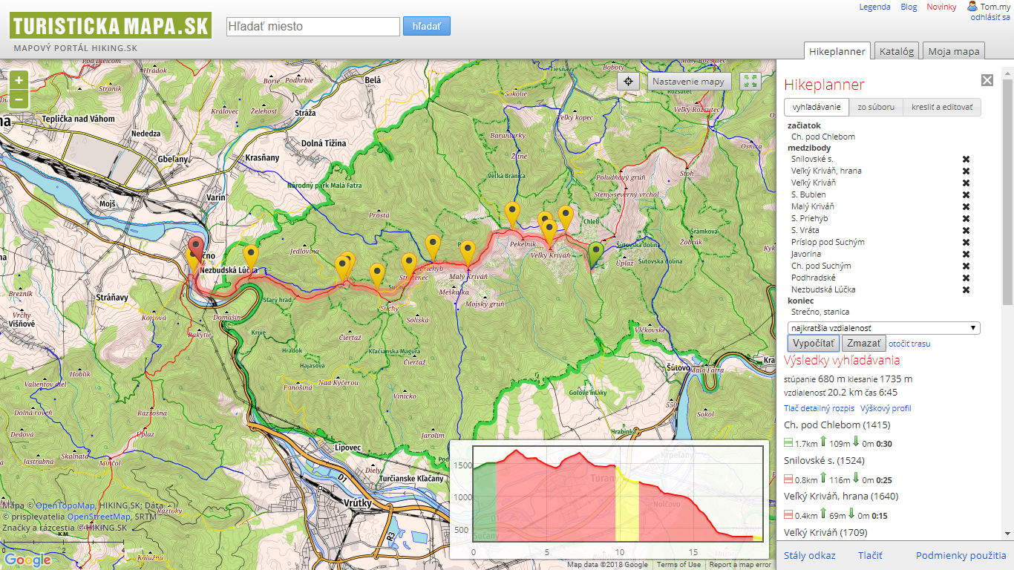Viewport: 1014px width, 570px height.
Task: Click the Google logo on map
Action: tap(27, 560)
